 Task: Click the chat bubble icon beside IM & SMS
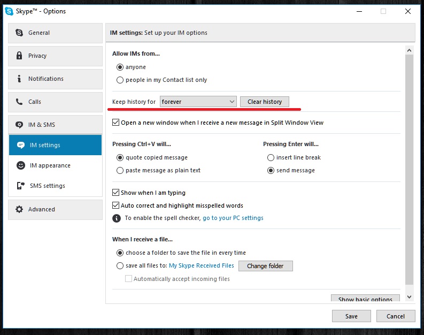[x=19, y=125]
